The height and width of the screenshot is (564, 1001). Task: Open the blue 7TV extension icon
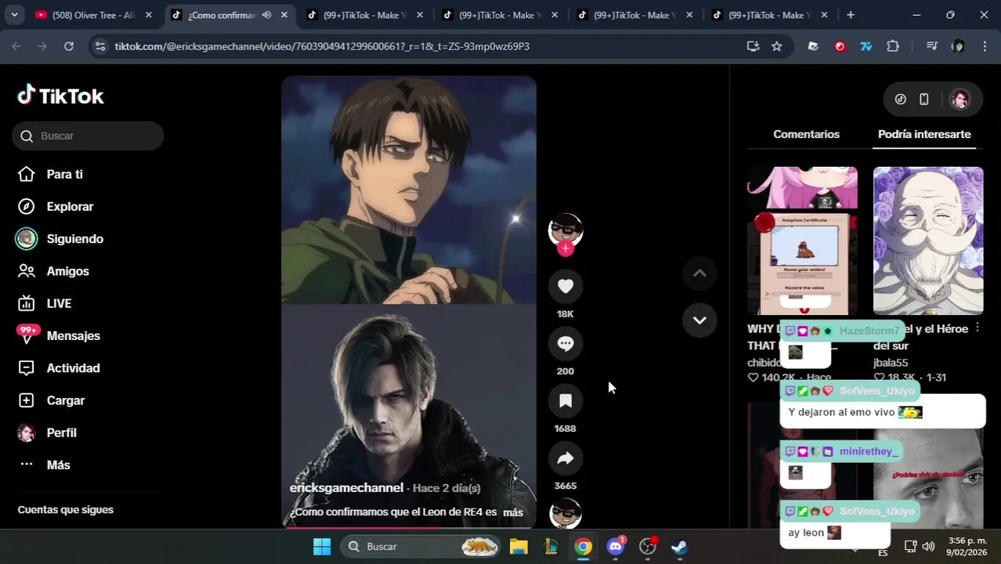click(x=866, y=46)
